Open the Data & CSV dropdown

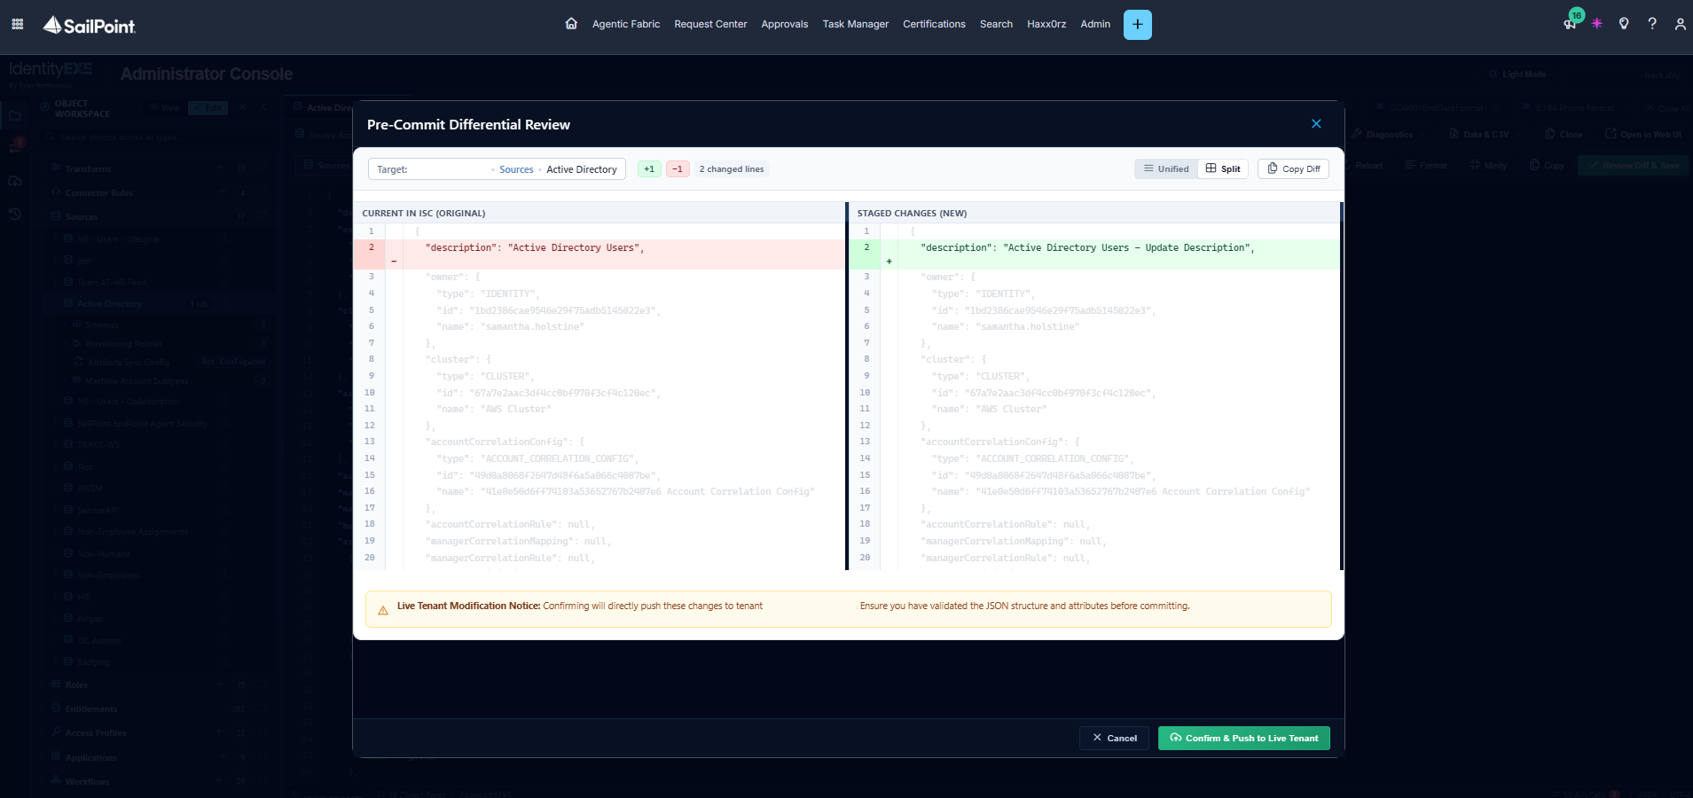[1485, 135]
